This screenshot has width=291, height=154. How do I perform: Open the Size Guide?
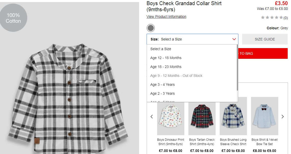(265, 39)
